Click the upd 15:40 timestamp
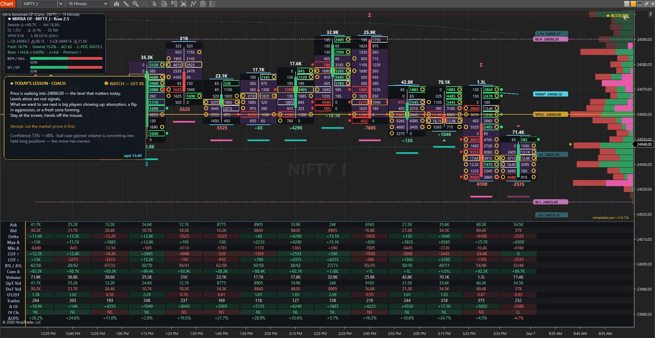The height and width of the screenshot is (338, 655). point(133,155)
